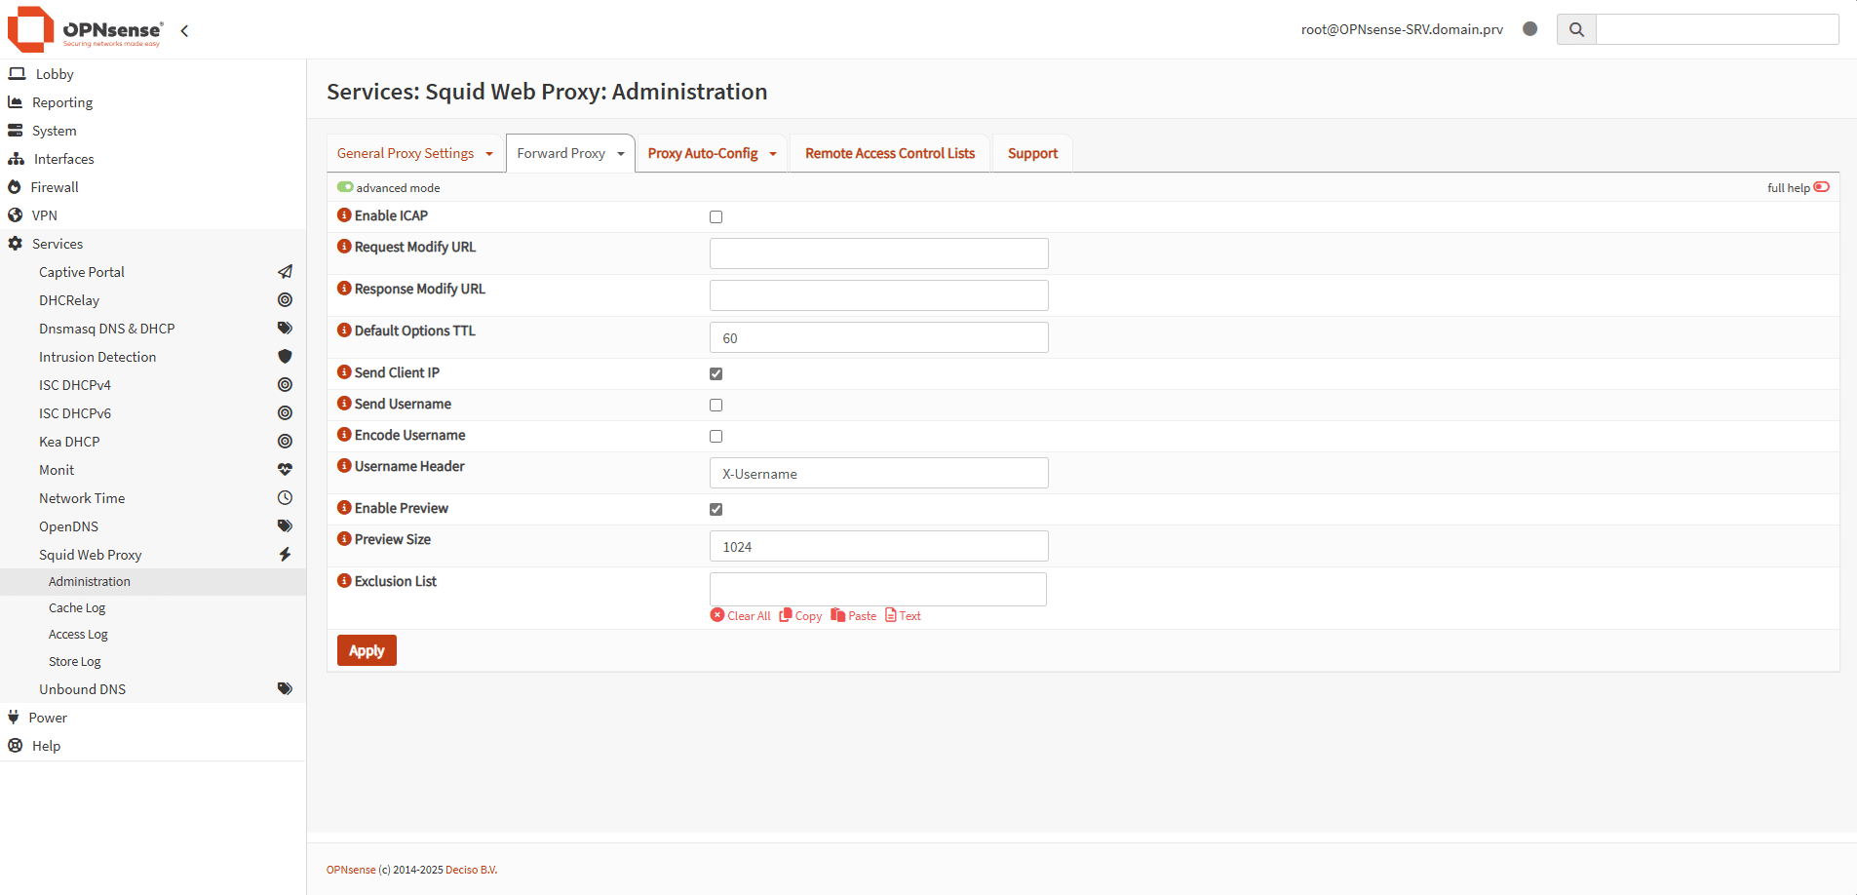Image resolution: width=1857 pixels, height=895 pixels.
Task: Click the Apply button
Action: [x=367, y=650]
